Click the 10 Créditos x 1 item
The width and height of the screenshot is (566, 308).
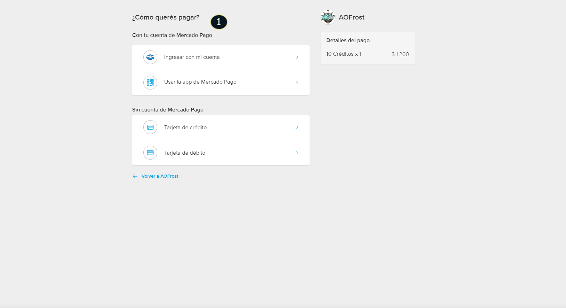pos(344,54)
